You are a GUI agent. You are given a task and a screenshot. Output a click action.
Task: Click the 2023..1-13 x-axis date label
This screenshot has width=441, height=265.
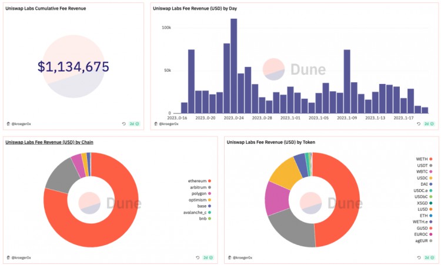(375, 118)
